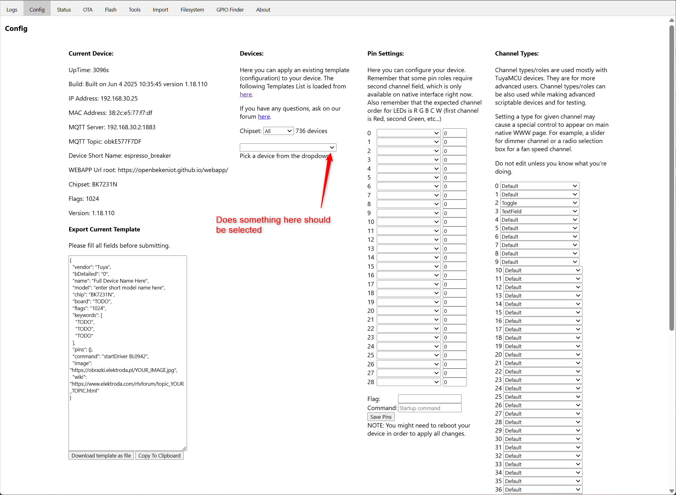676x495 pixels.
Task: Open channel 24 type dropdown
Action: pos(543,389)
